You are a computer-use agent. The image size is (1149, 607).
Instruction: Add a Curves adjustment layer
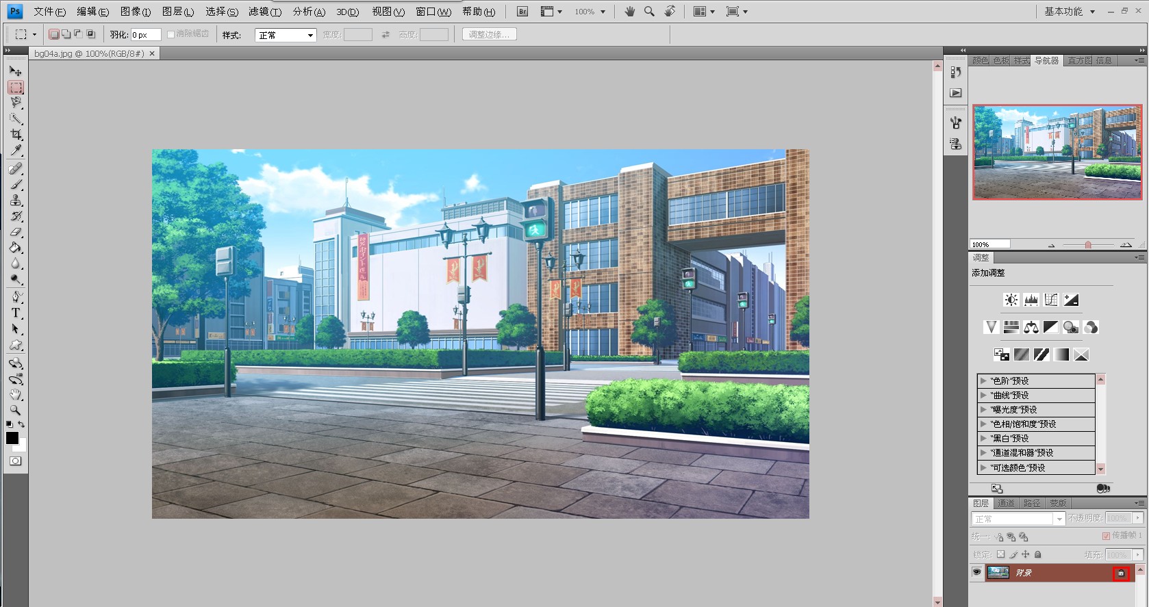point(1051,300)
